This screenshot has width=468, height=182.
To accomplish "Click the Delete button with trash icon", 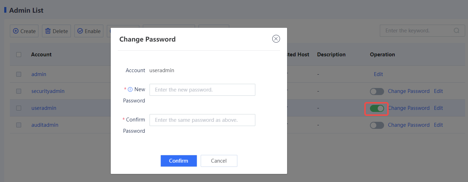I will pyautogui.click(x=56, y=31).
